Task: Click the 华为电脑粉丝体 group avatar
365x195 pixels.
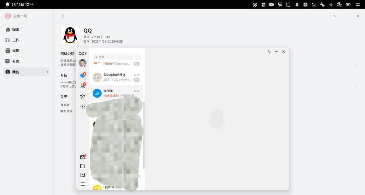Action: [x=97, y=77]
